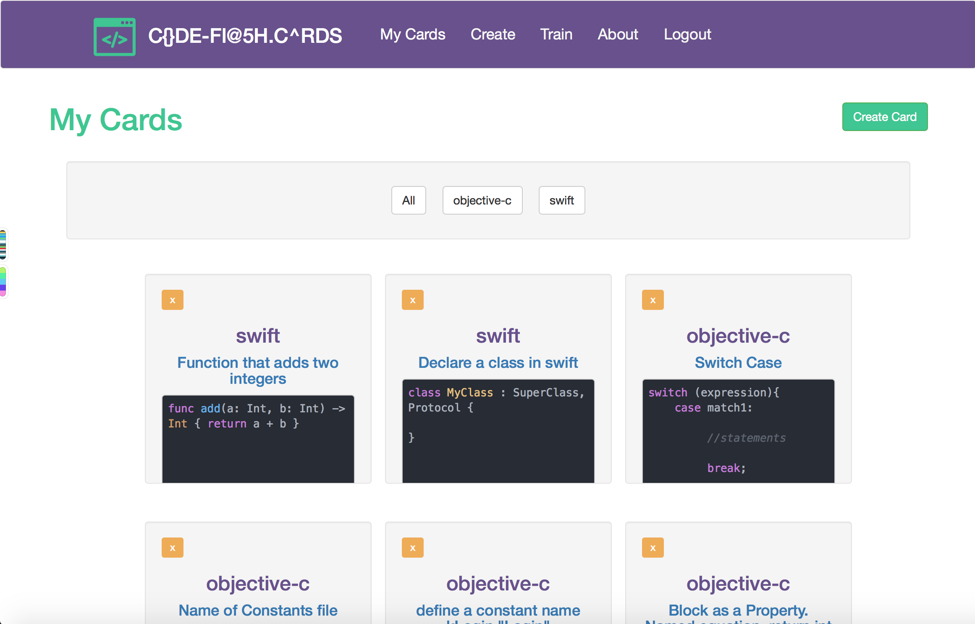
Task: Delete the objective-c 'Switch Case' card
Action: click(x=653, y=299)
